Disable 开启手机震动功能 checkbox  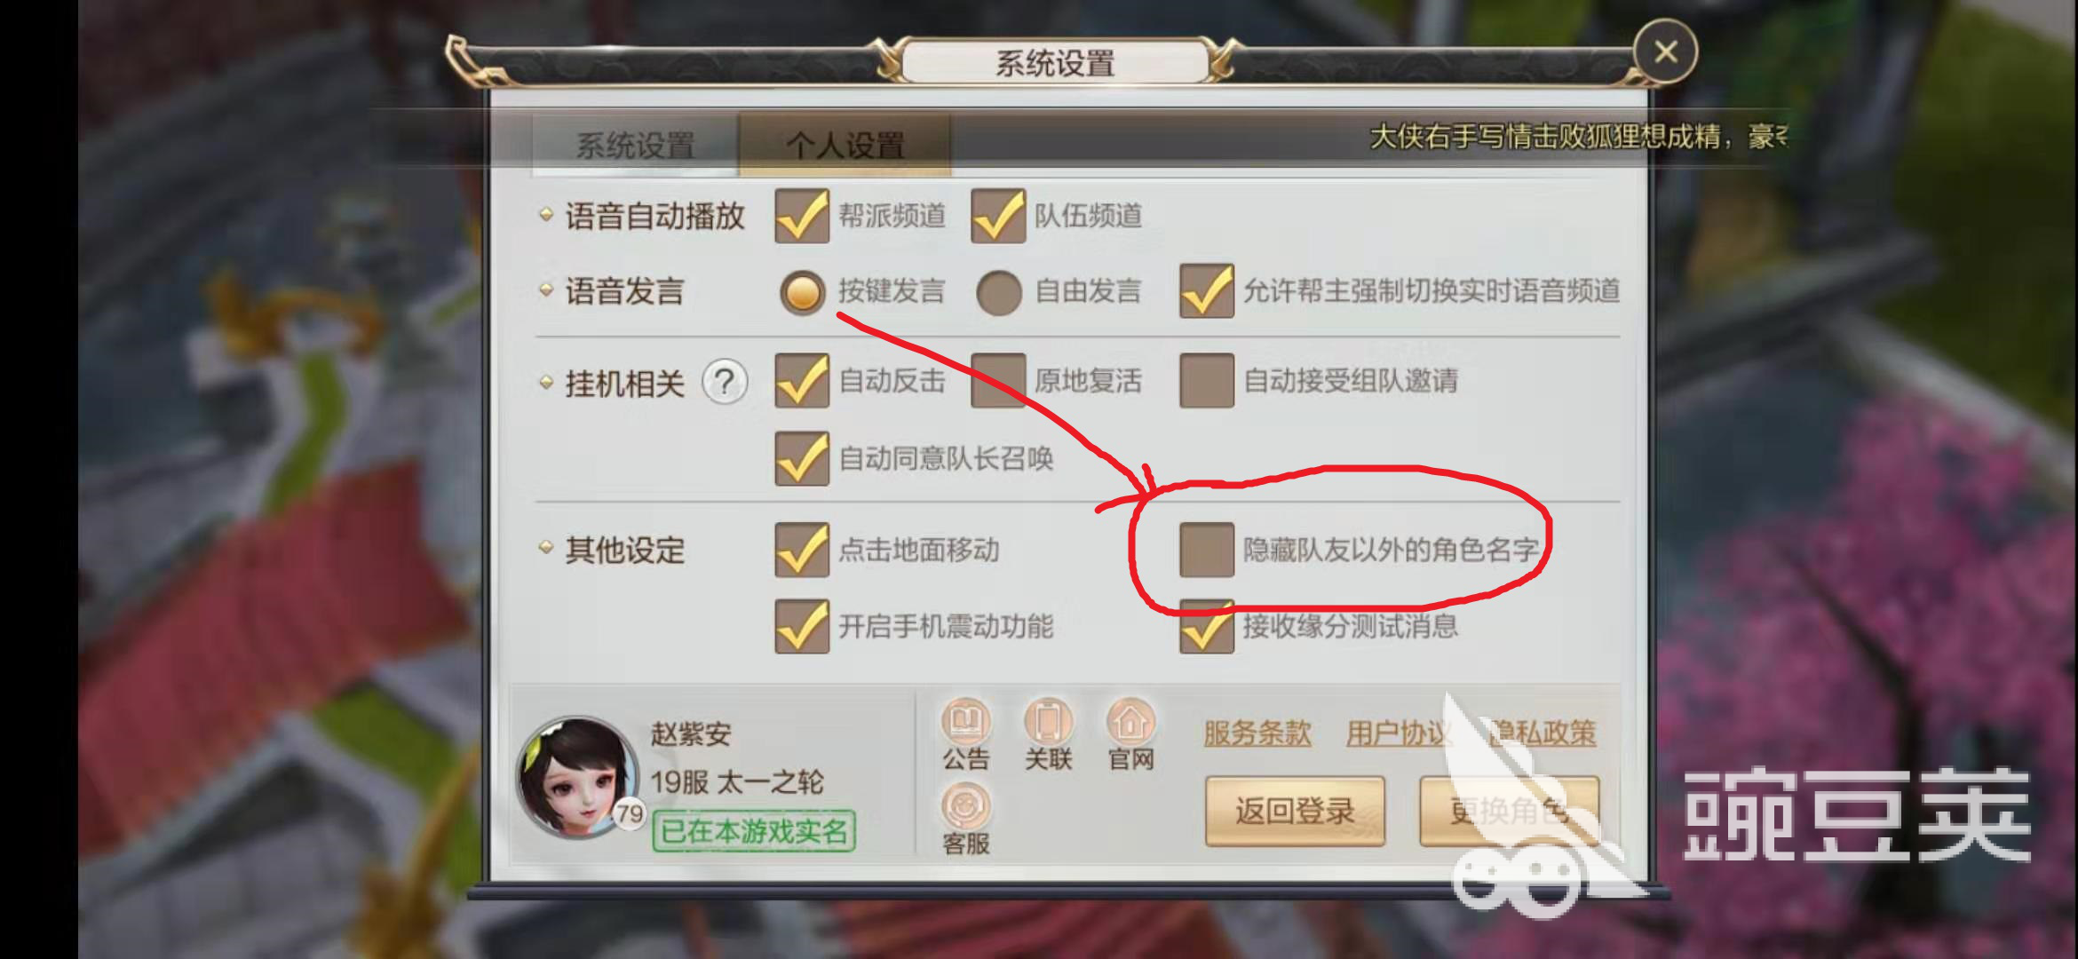coord(801,626)
